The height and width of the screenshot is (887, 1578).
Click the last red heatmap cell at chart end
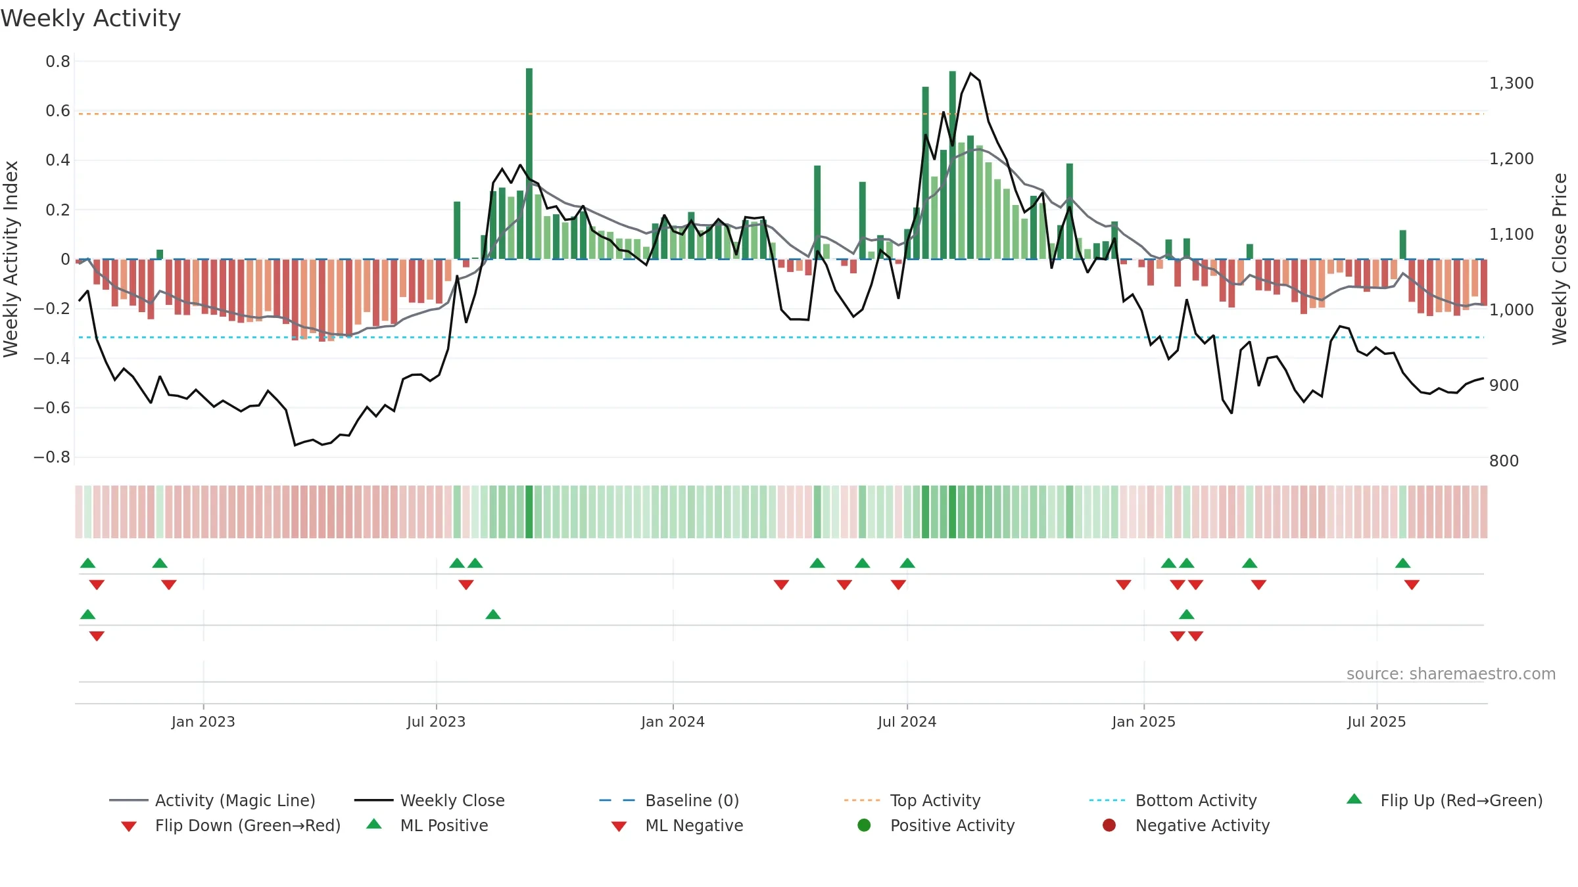tap(1484, 512)
